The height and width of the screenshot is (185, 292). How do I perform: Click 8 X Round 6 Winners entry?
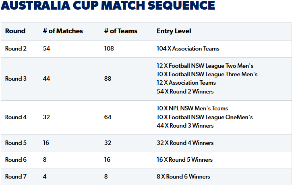click(x=183, y=177)
